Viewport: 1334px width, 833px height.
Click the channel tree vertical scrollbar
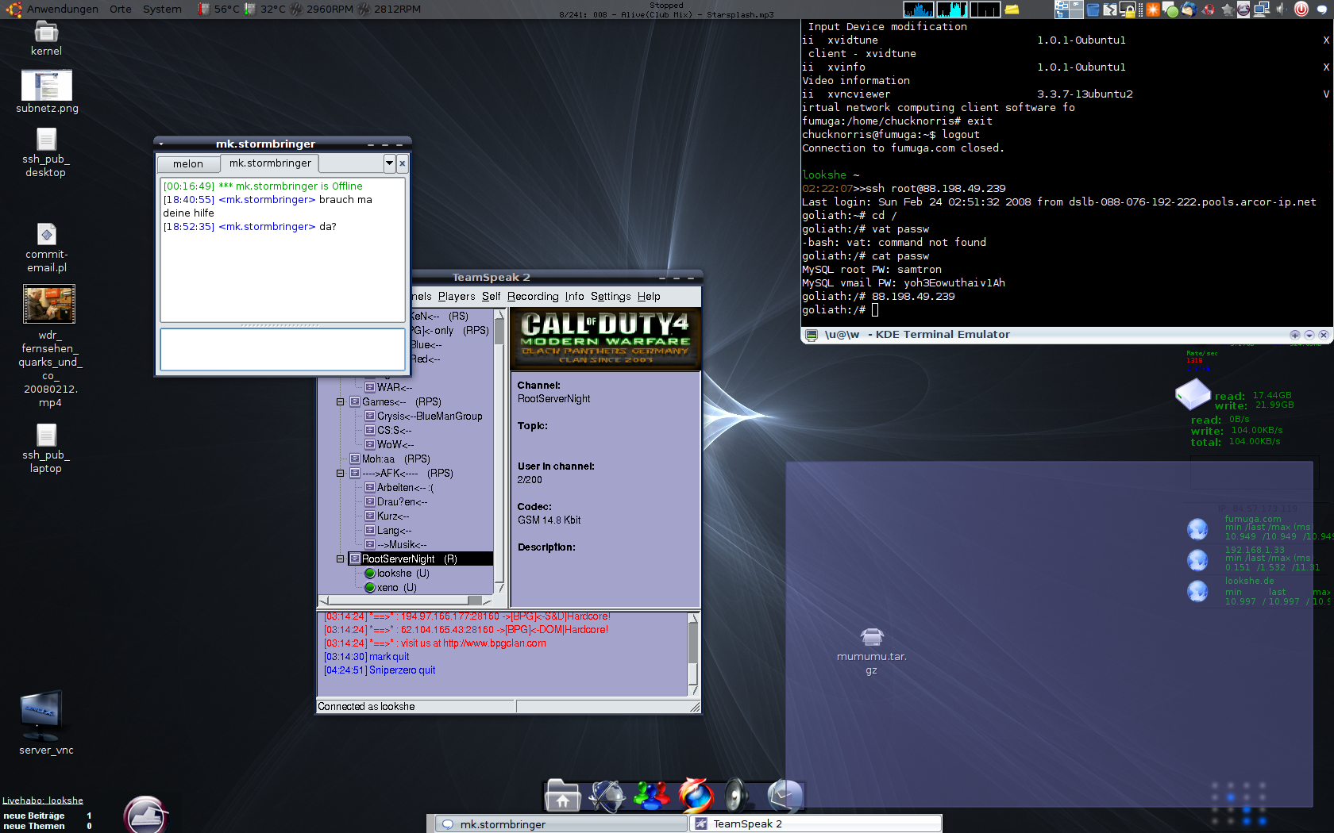pos(499,451)
